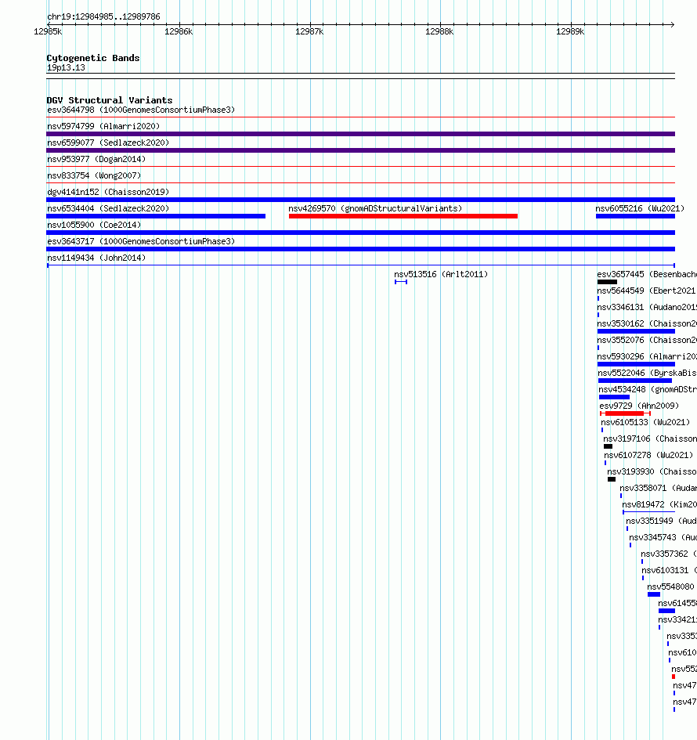Click the chr19:12984985..12989786 region label
The width and height of the screenshot is (697, 740).
tap(103, 16)
